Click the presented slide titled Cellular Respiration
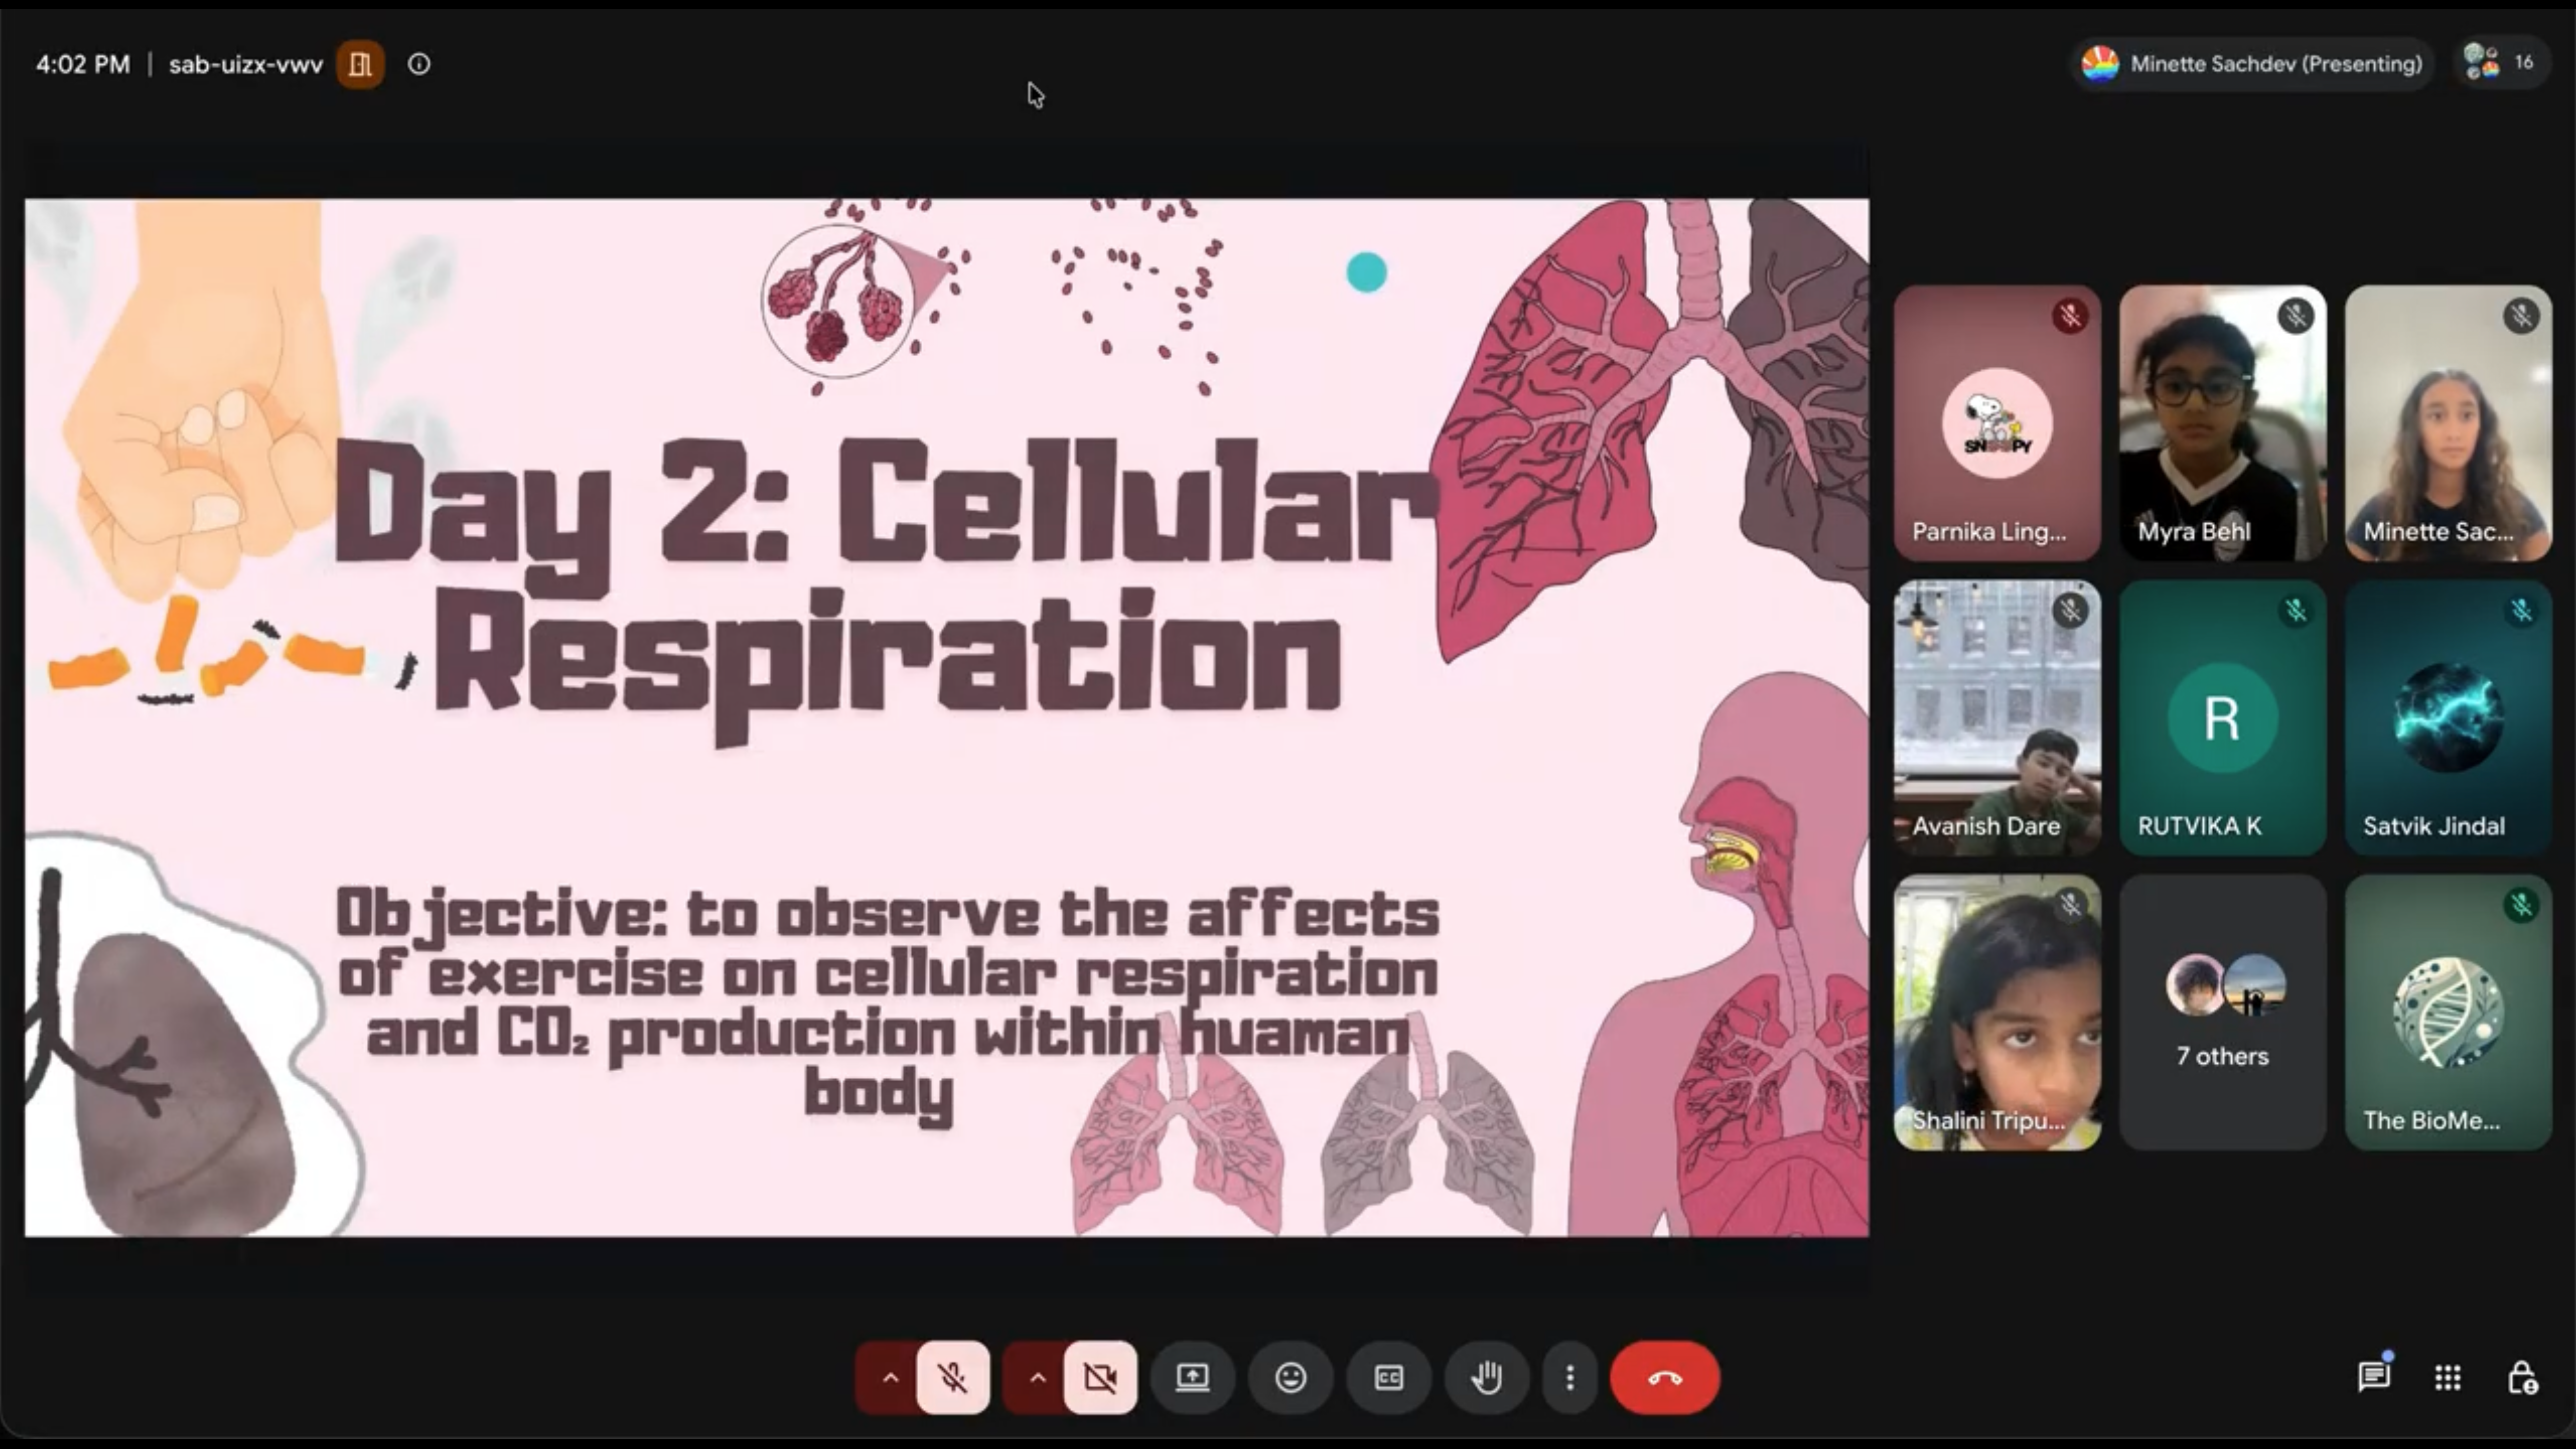This screenshot has height=1449, width=2576. (947, 717)
